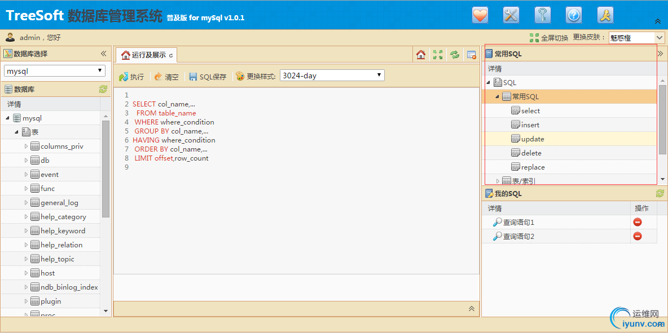The width and height of the screenshot is (668, 333).
Task: Select help_relation table in tree
Action: point(61,245)
